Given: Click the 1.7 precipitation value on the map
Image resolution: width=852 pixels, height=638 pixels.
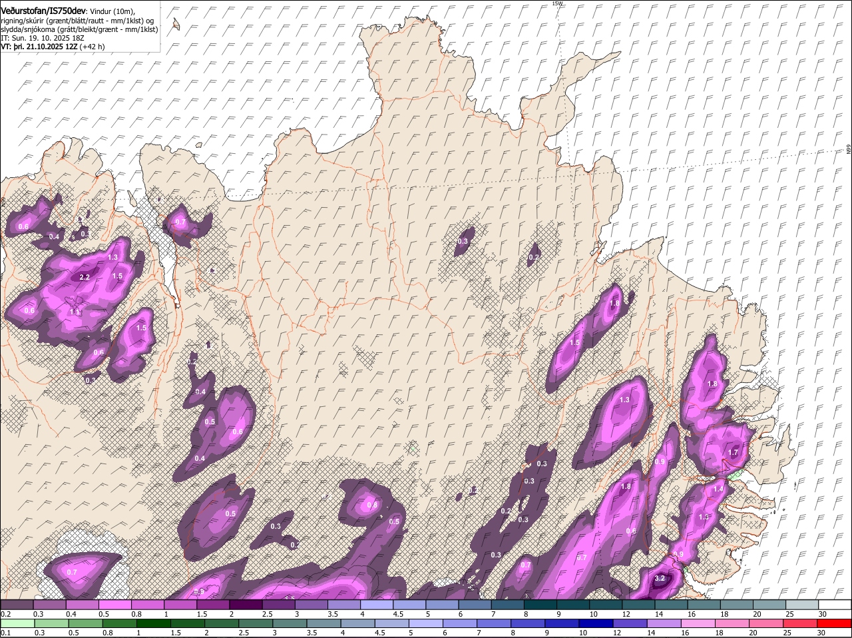Looking at the screenshot, I should [733, 453].
